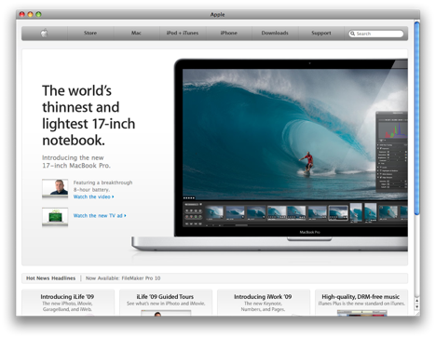This screenshot has width=436, height=338.
Task: Click the red close window button
Action: tap(22, 14)
